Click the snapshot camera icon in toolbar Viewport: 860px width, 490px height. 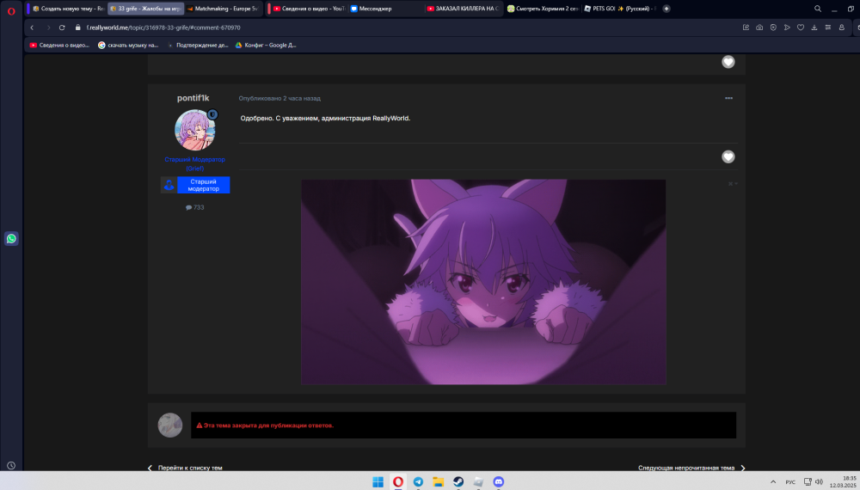[x=759, y=28]
